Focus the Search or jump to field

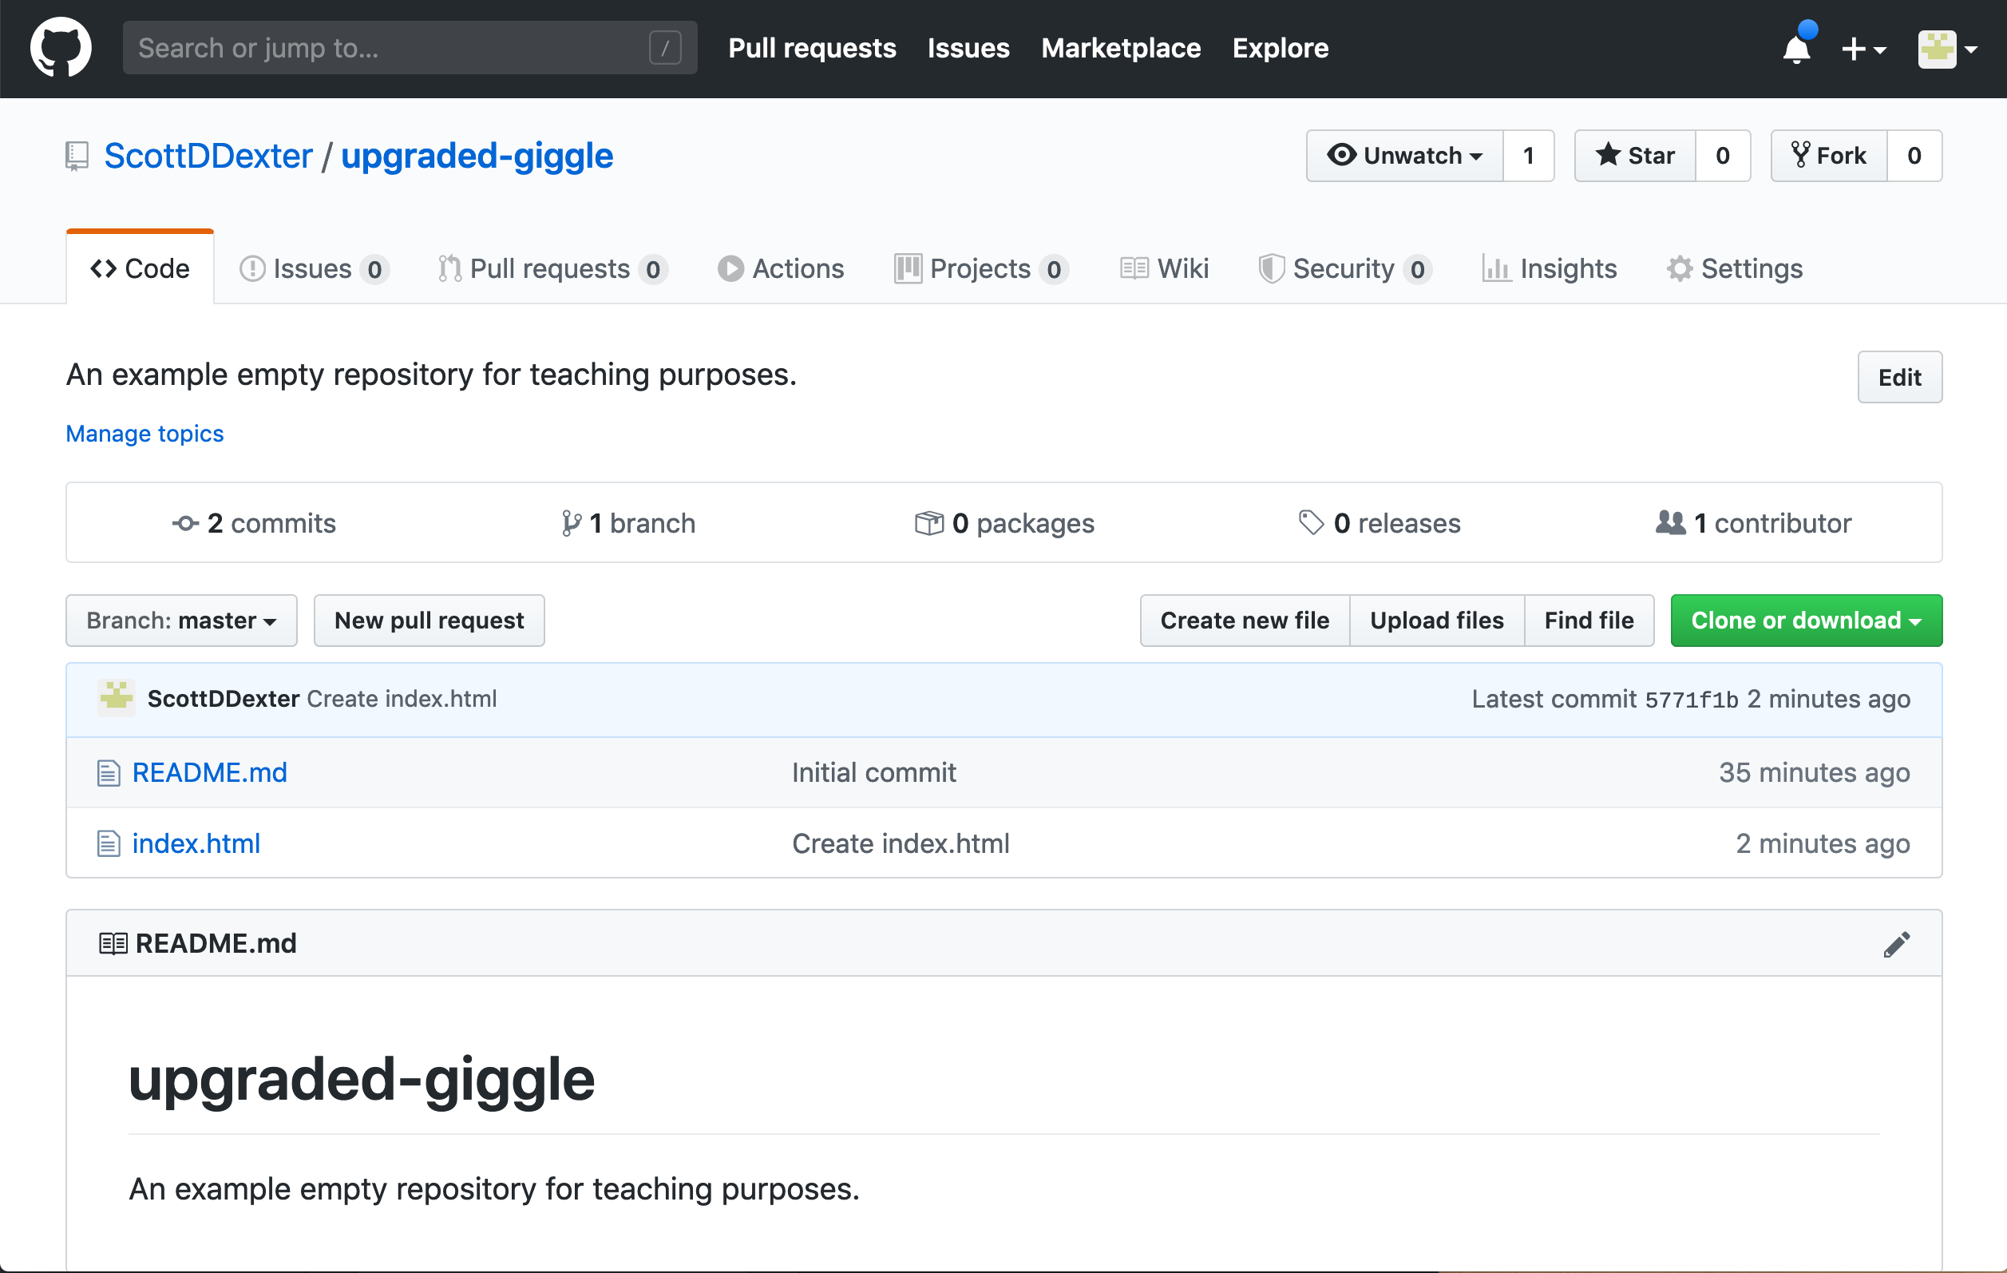coord(410,48)
